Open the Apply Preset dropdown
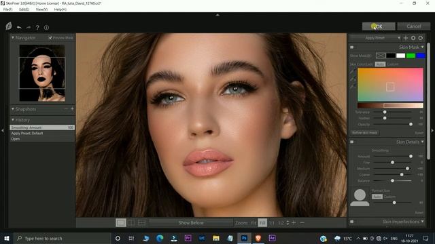The height and width of the screenshot is (244, 435). point(375,38)
